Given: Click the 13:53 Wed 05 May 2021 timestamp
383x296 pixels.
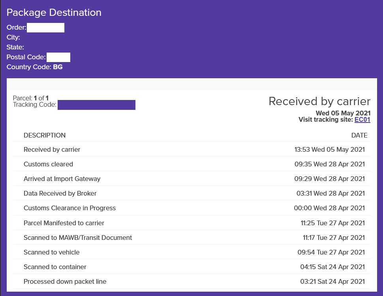Looking at the screenshot, I should [x=329, y=149].
